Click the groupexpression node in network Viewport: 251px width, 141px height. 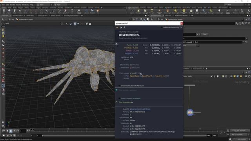pyautogui.click(x=190, y=112)
